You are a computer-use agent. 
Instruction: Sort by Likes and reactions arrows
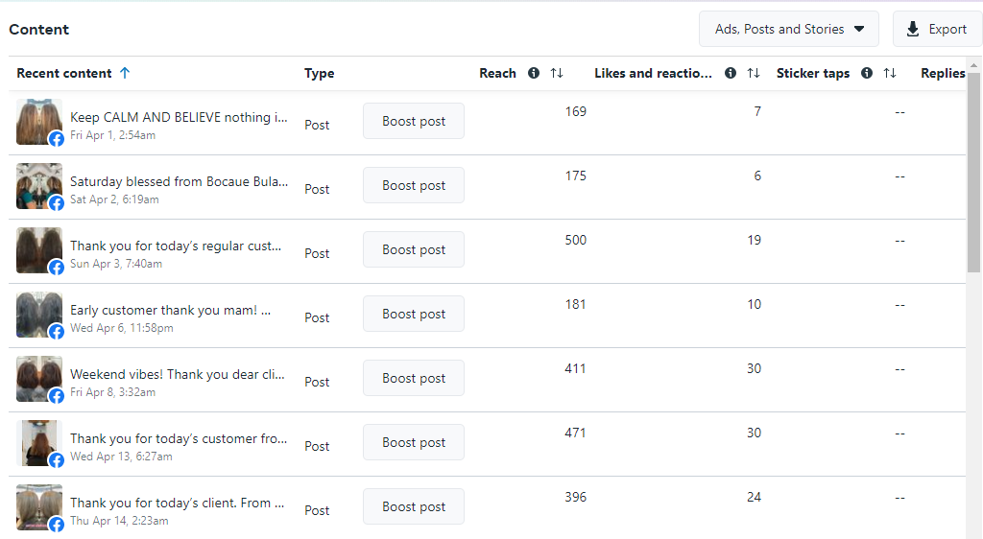coord(754,73)
